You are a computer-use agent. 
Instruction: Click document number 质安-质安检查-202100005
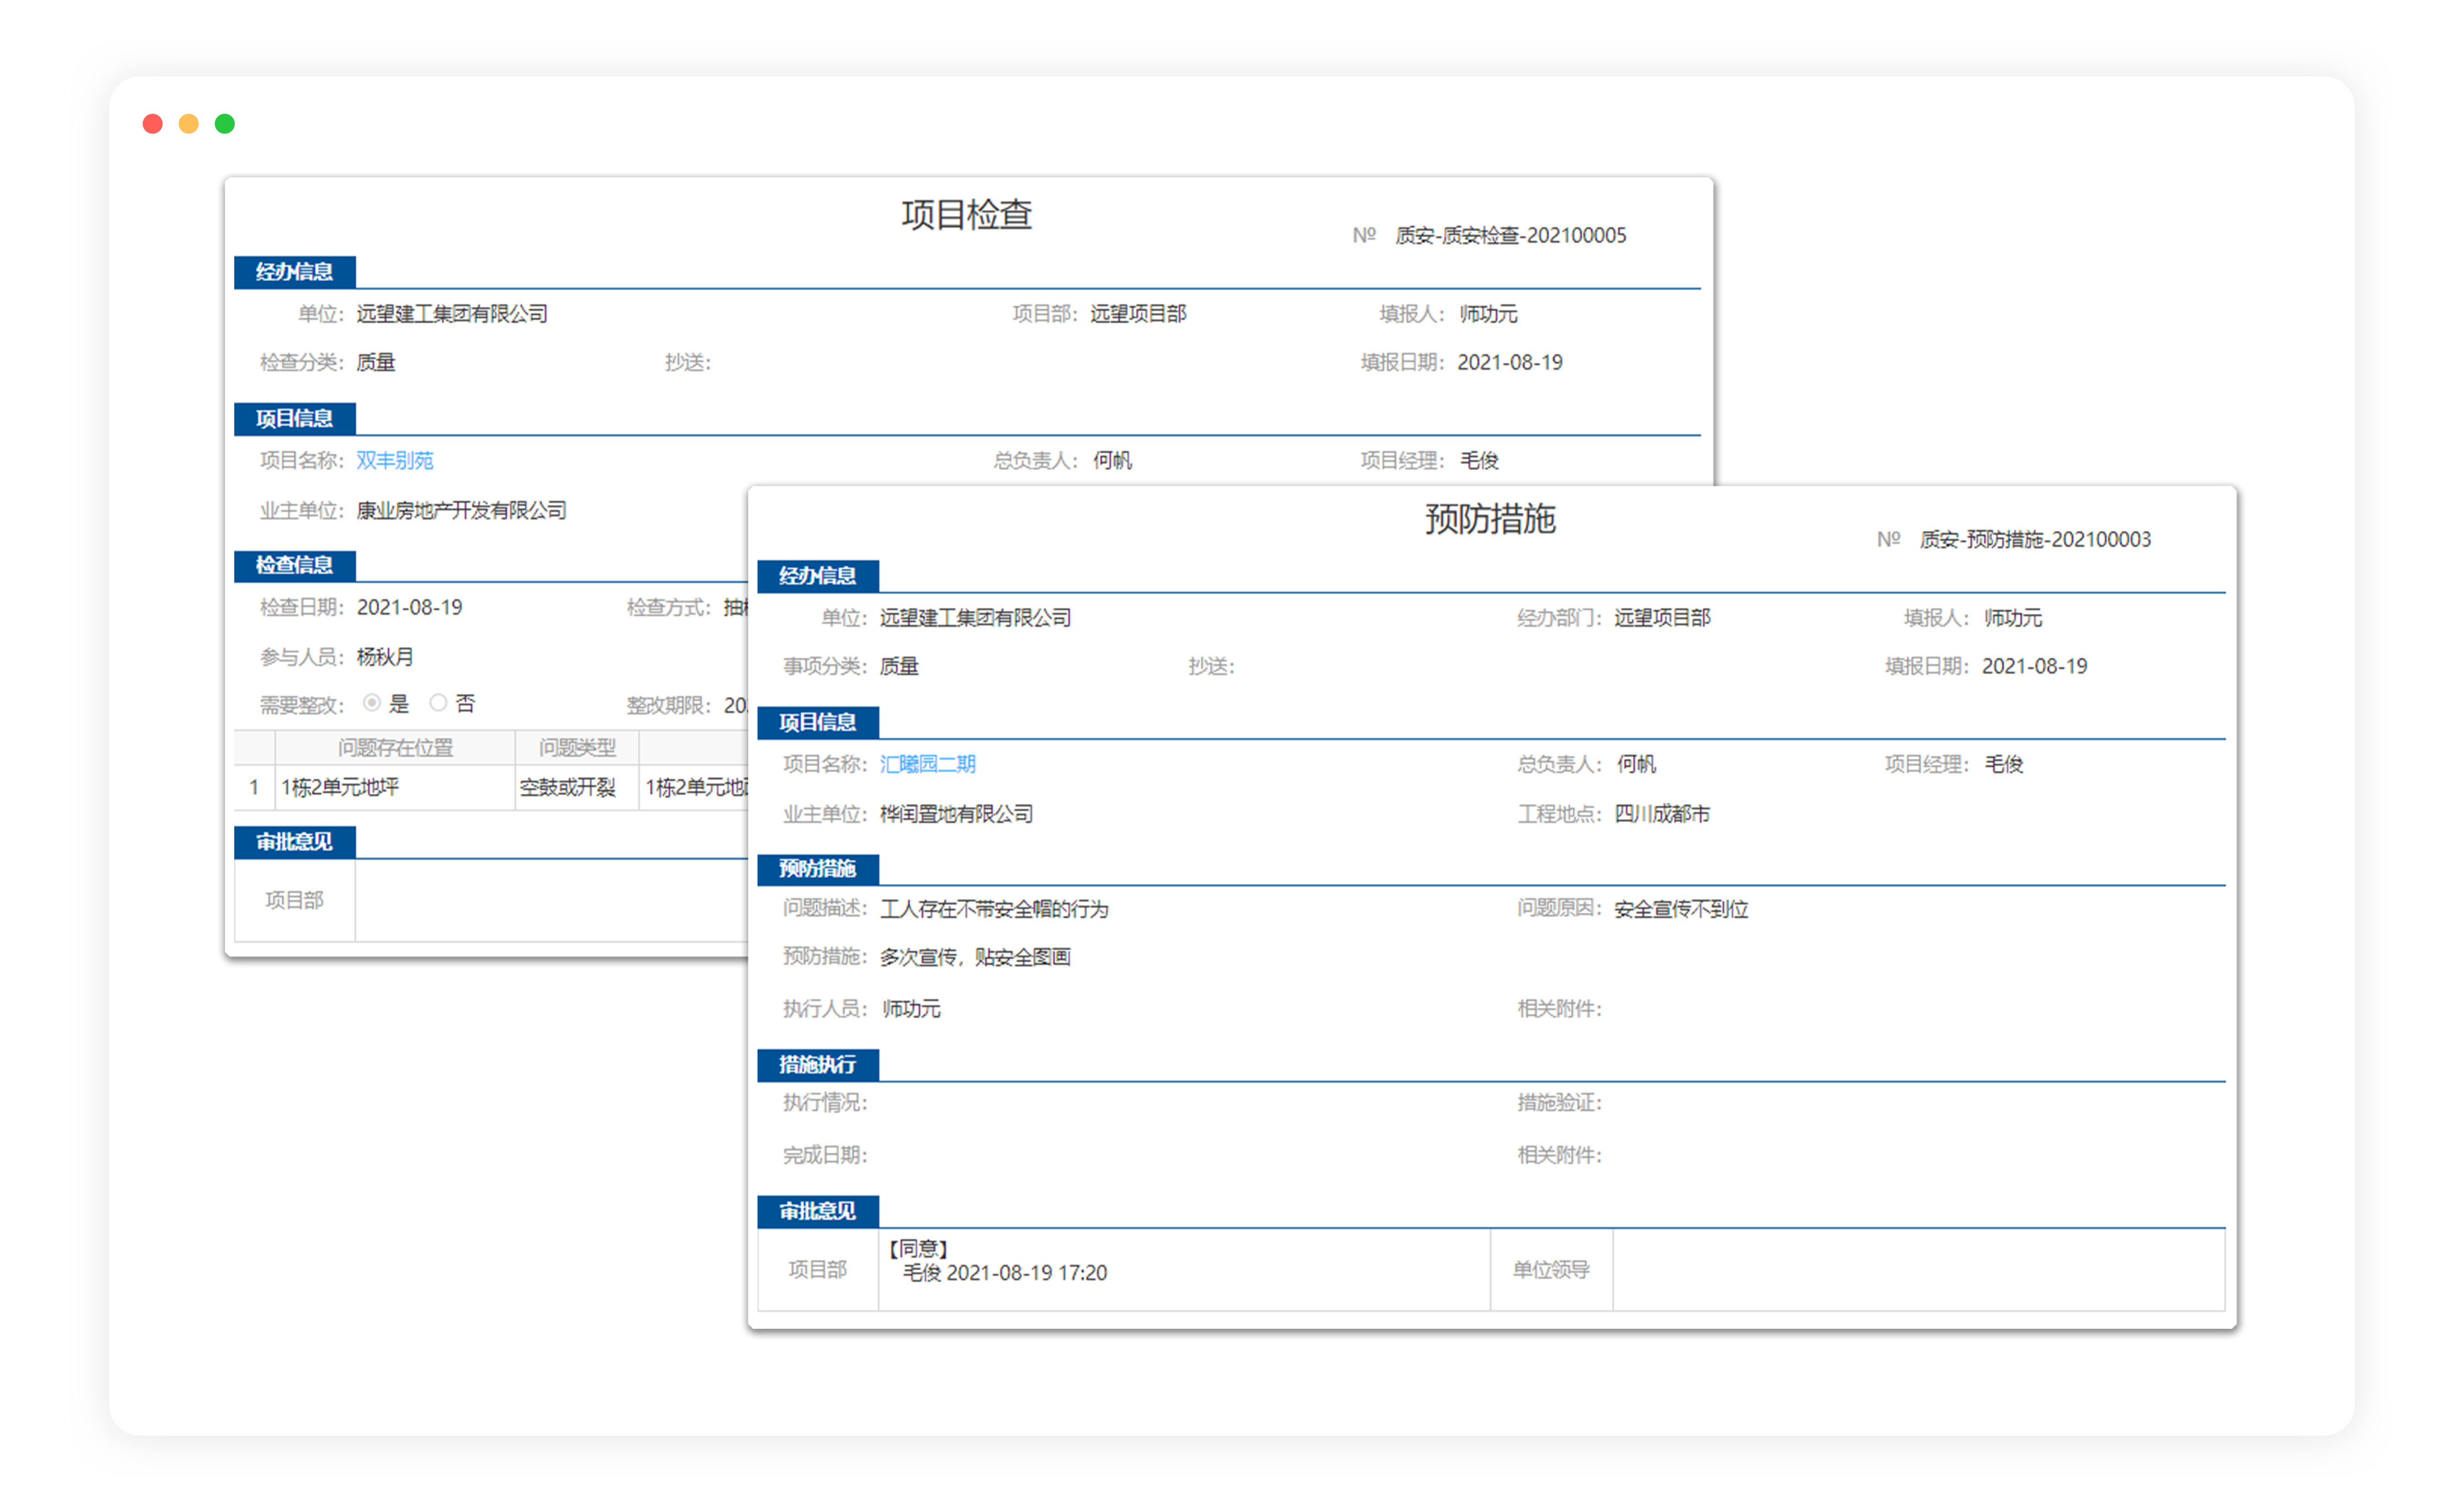(1511, 235)
